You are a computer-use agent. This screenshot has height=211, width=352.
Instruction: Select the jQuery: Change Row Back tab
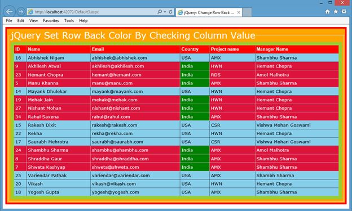coord(209,12)
